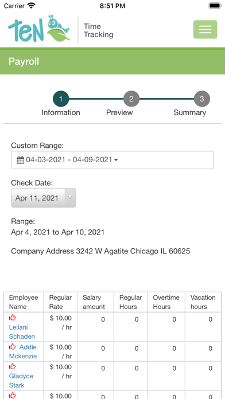Image resolution: width=225 pixels, height=399 pixels.
Task: Click thumbs-up icon for Leilani Schaden
Action: (x=13, y=318)
